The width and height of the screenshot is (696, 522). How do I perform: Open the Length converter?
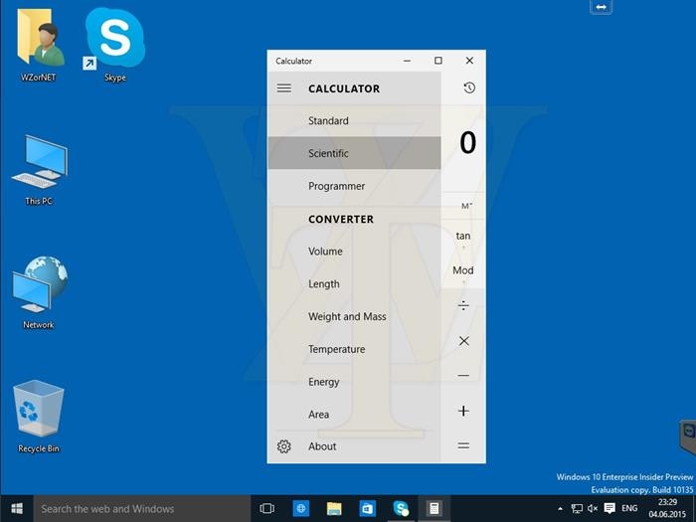click(354, 284)
